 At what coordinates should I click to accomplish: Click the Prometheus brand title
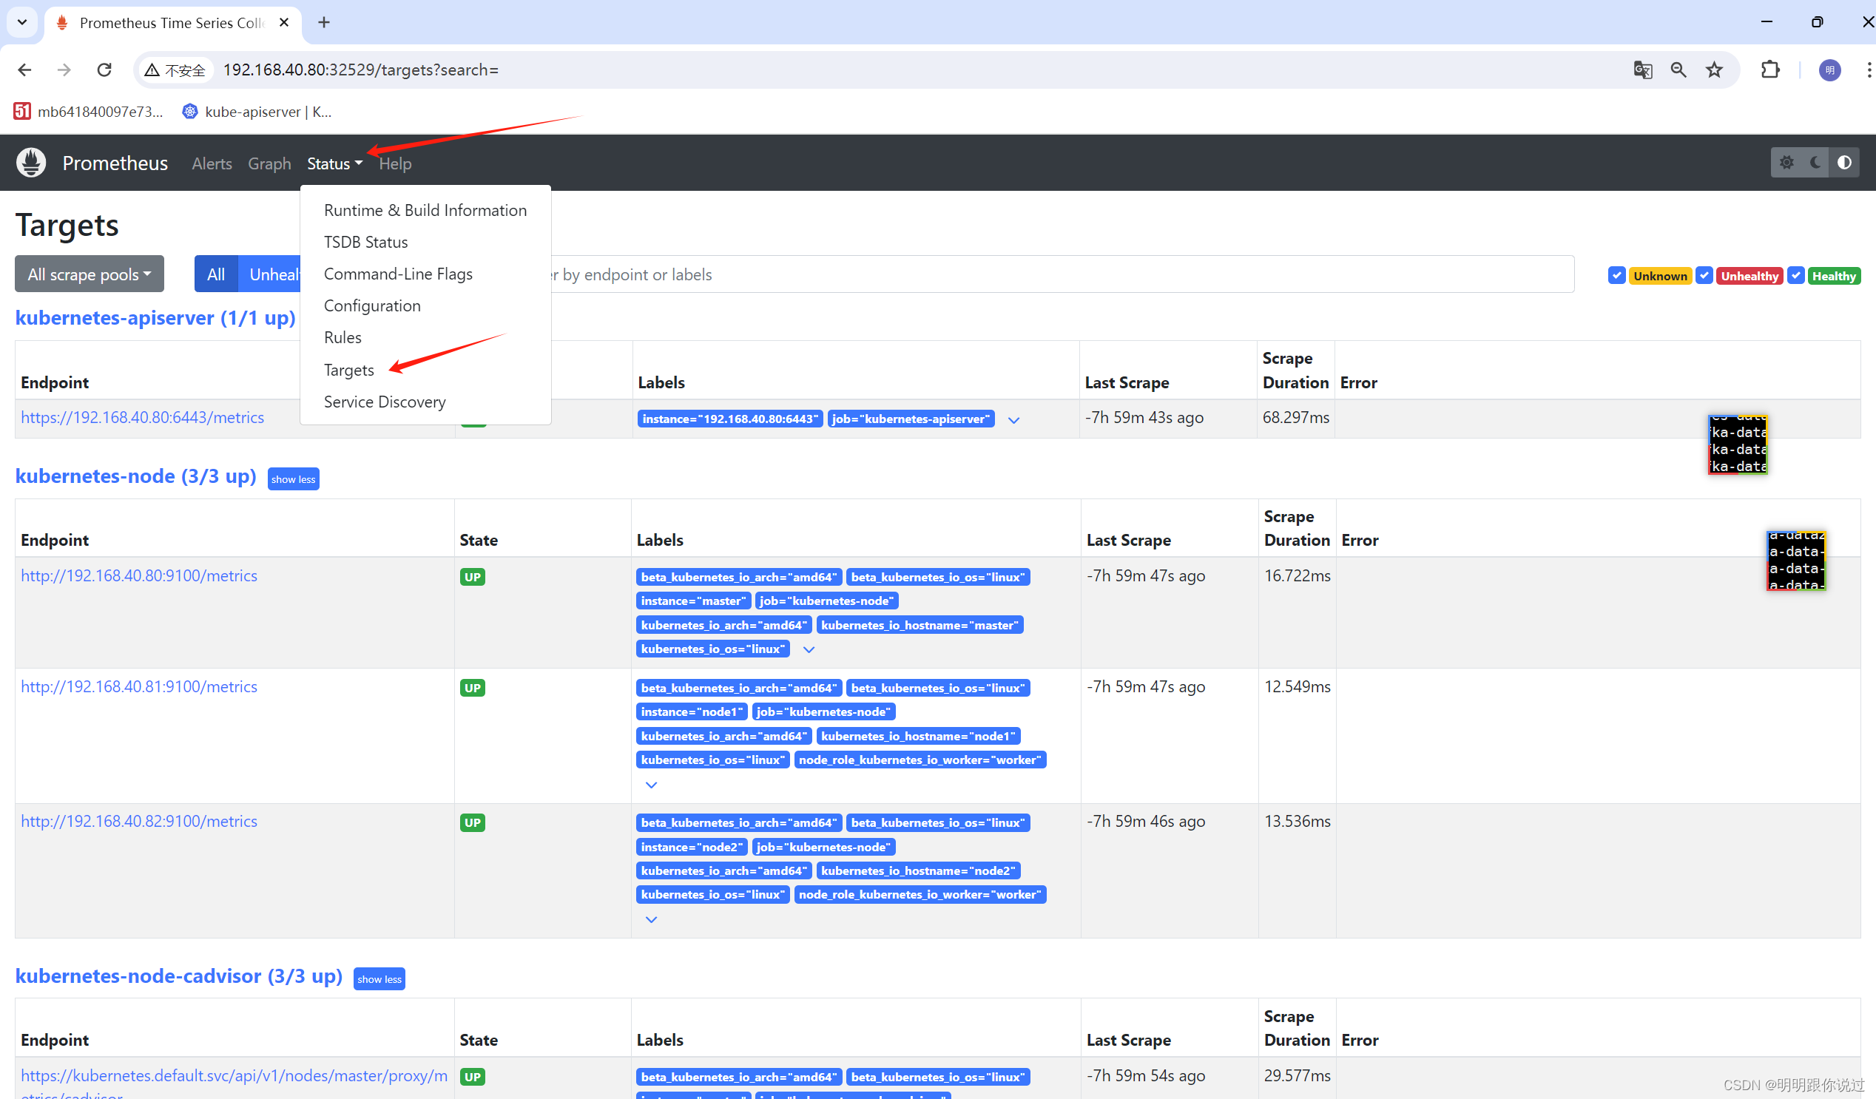pyautogui.click(x=115, y=163)
